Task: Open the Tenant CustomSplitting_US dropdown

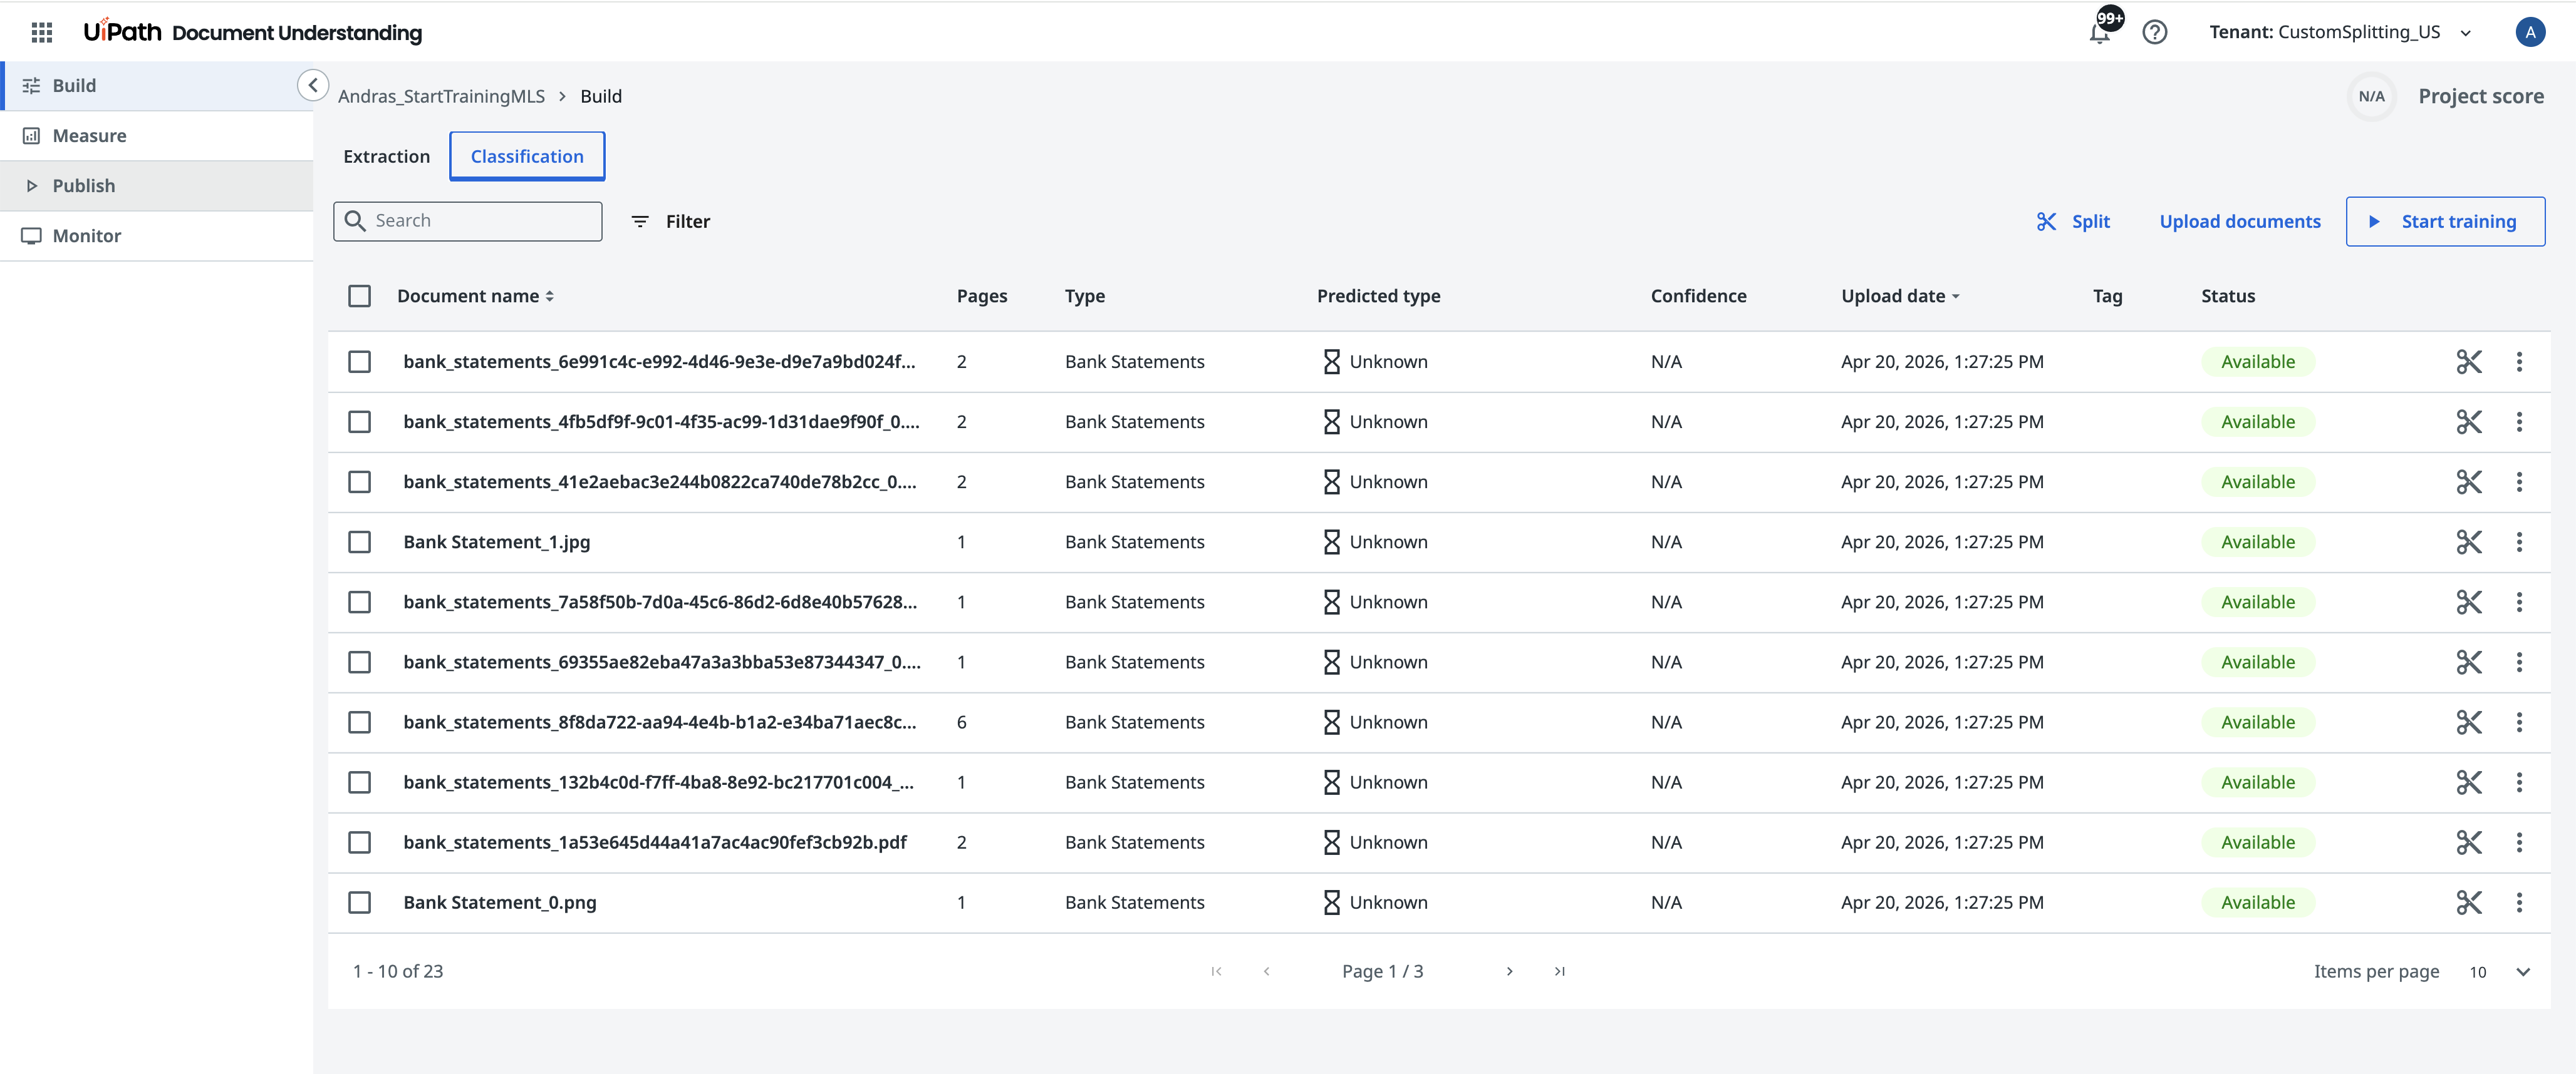Action: [2340, 32]
